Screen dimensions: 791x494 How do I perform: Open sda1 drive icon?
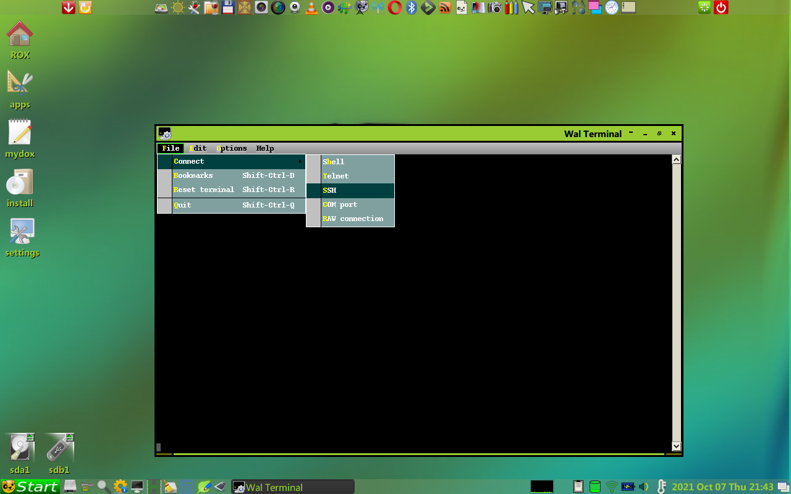pyautogui.click(x=20, y=453)
